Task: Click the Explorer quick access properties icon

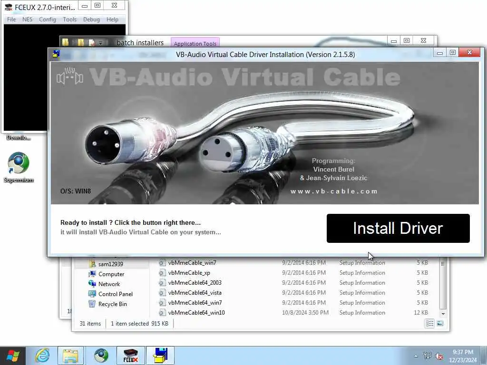Action: point(92,42)
